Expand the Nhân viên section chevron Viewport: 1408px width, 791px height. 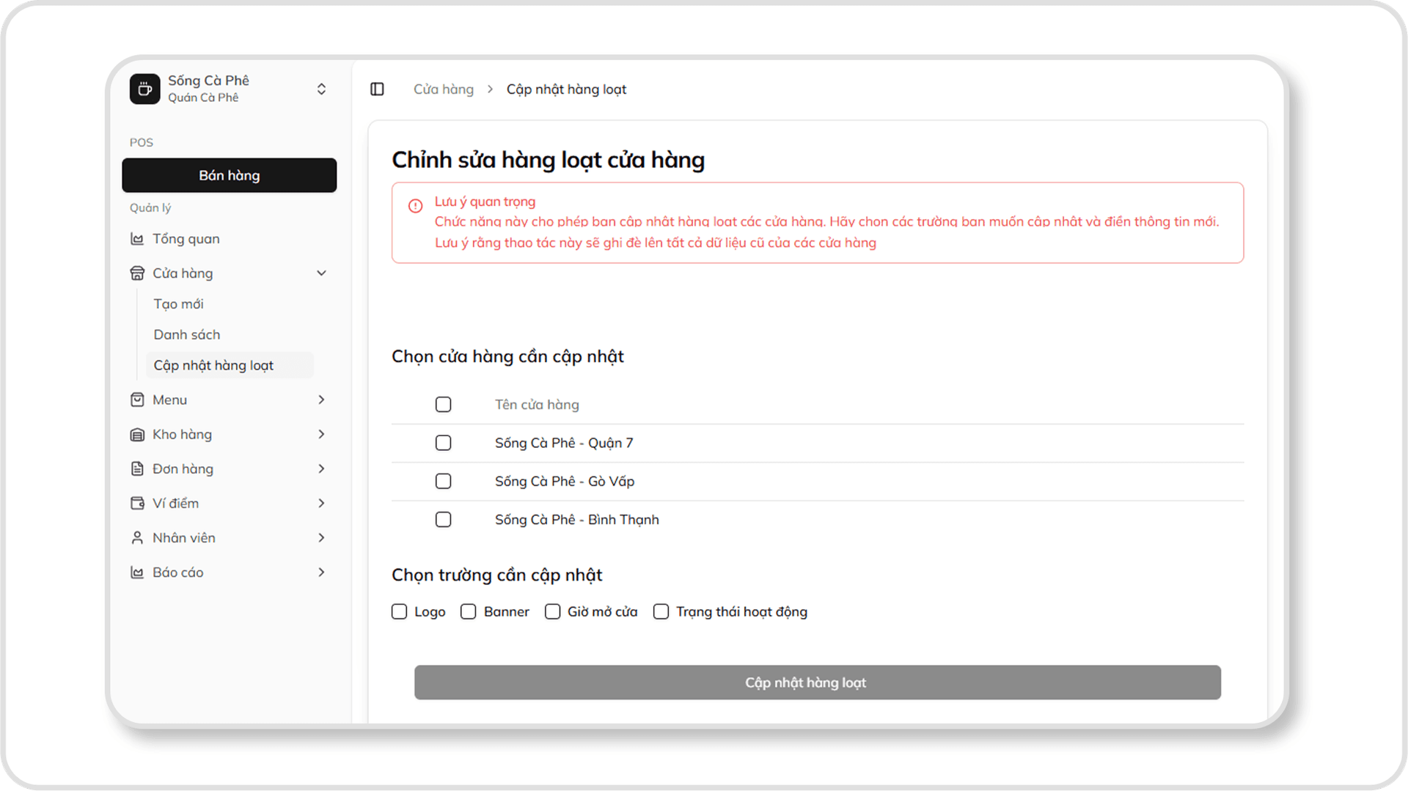(x=321, y=537)
